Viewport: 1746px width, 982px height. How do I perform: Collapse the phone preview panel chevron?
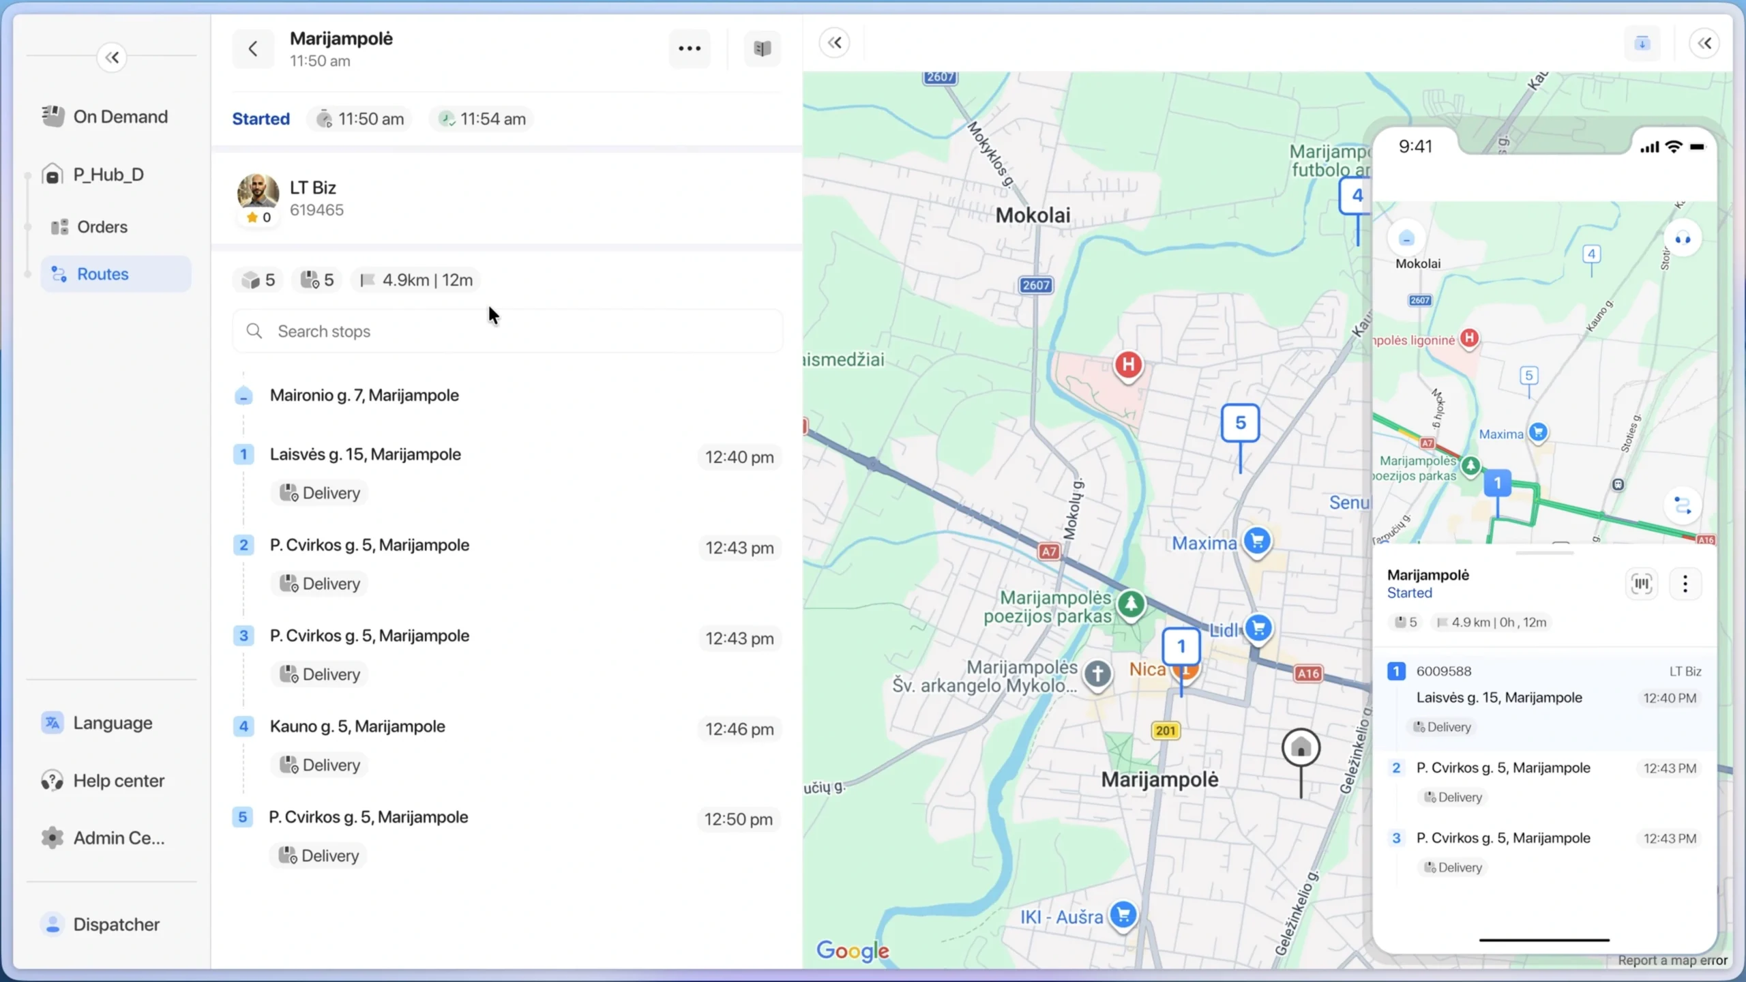tap(1704, 42)
